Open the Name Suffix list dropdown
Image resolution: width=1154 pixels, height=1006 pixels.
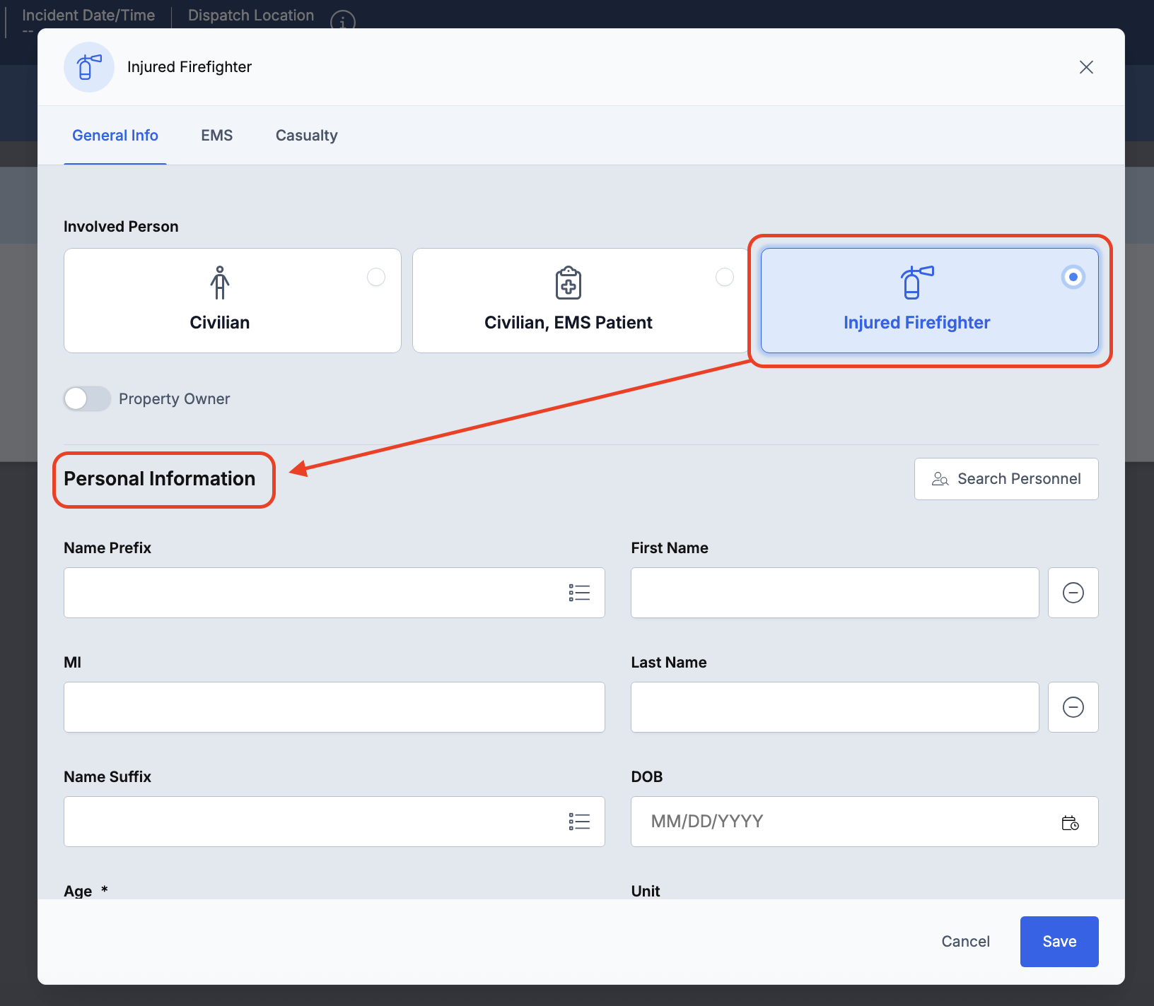tap(579, 822)
